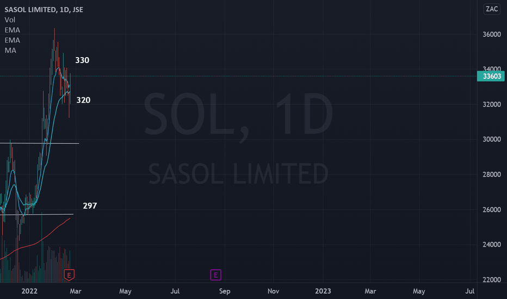This screenshot has height=299, width=507.
Task: Select the lower horizontal line near 26000
Action: point(36,215)
